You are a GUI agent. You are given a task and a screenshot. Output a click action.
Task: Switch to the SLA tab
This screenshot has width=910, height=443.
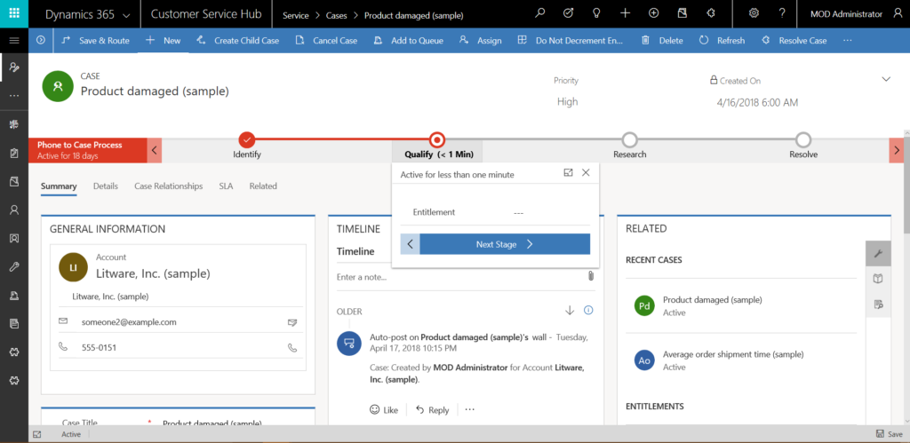click(x=226, y=186)
